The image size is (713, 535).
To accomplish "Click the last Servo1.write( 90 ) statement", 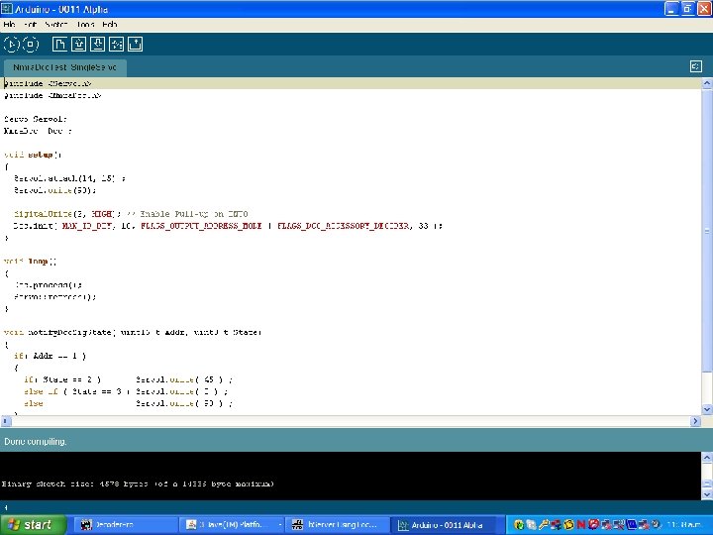I will (184, 403).
